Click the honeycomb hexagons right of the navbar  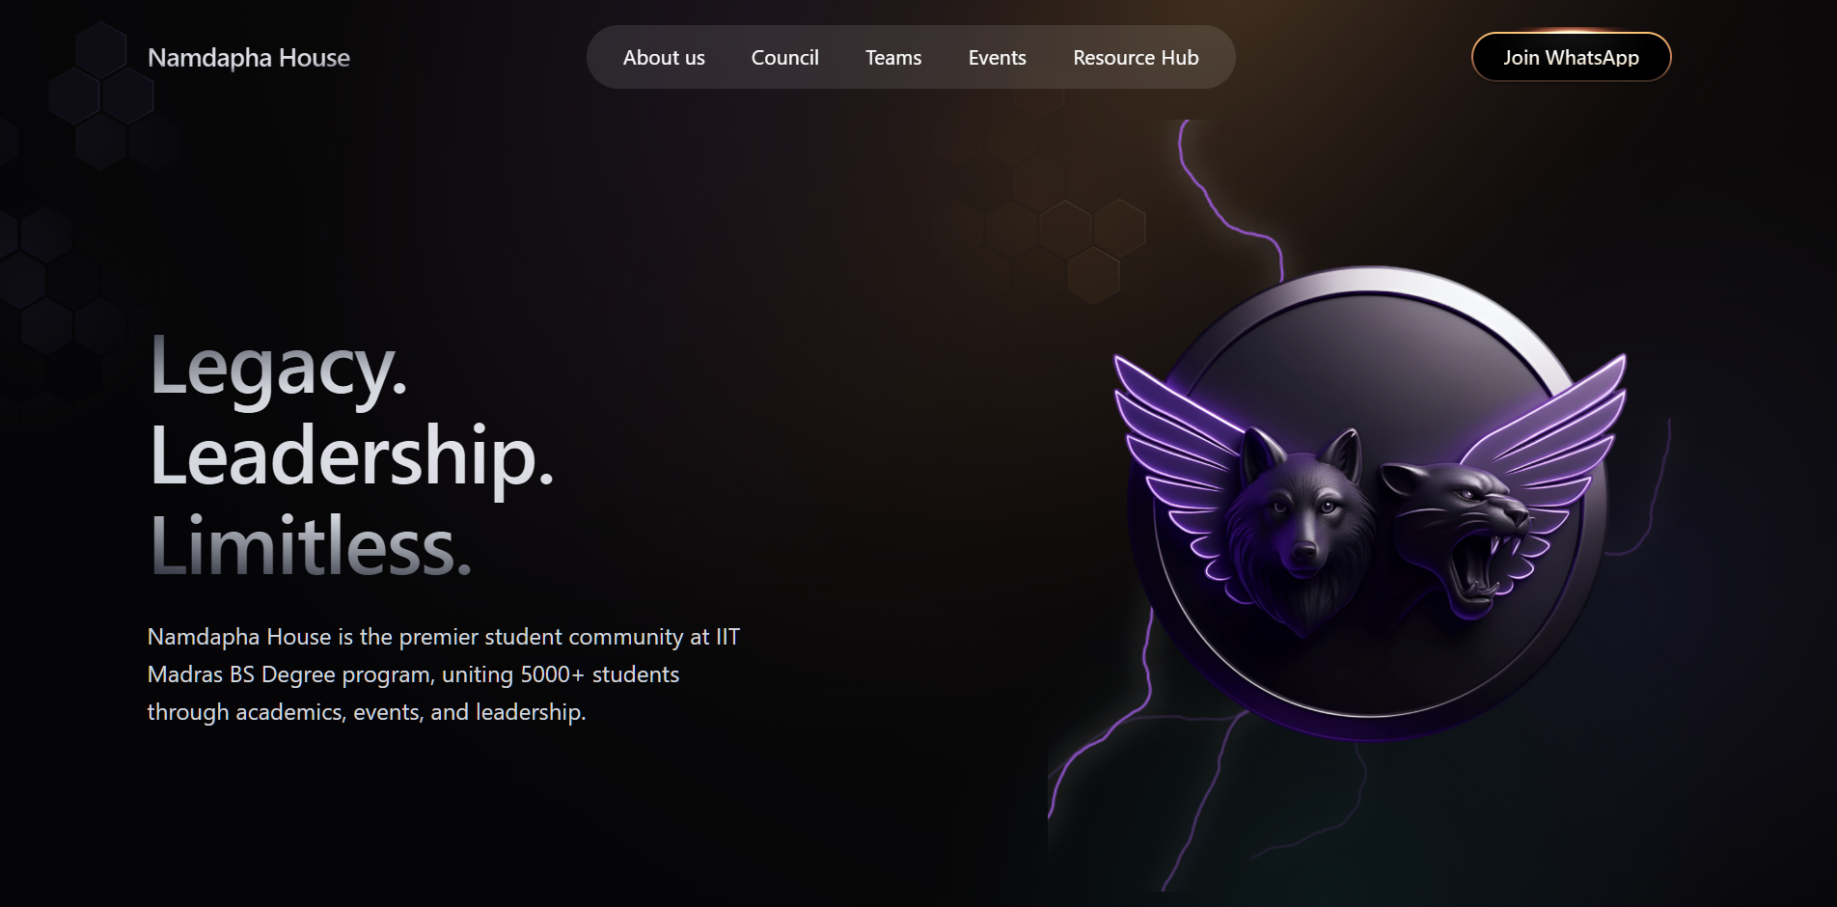point(1066,232)
